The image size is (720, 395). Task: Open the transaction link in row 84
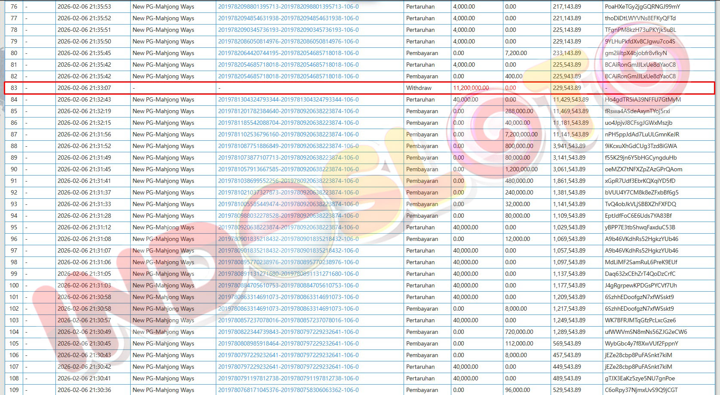tap(288, 100)
